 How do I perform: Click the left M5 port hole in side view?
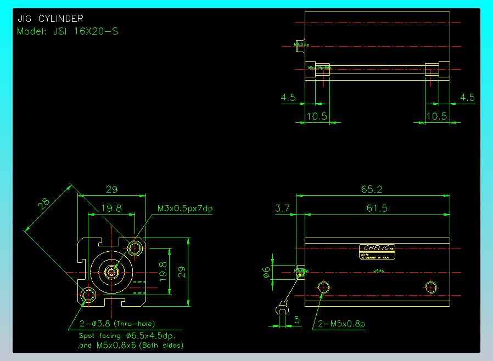pos(324,287)
